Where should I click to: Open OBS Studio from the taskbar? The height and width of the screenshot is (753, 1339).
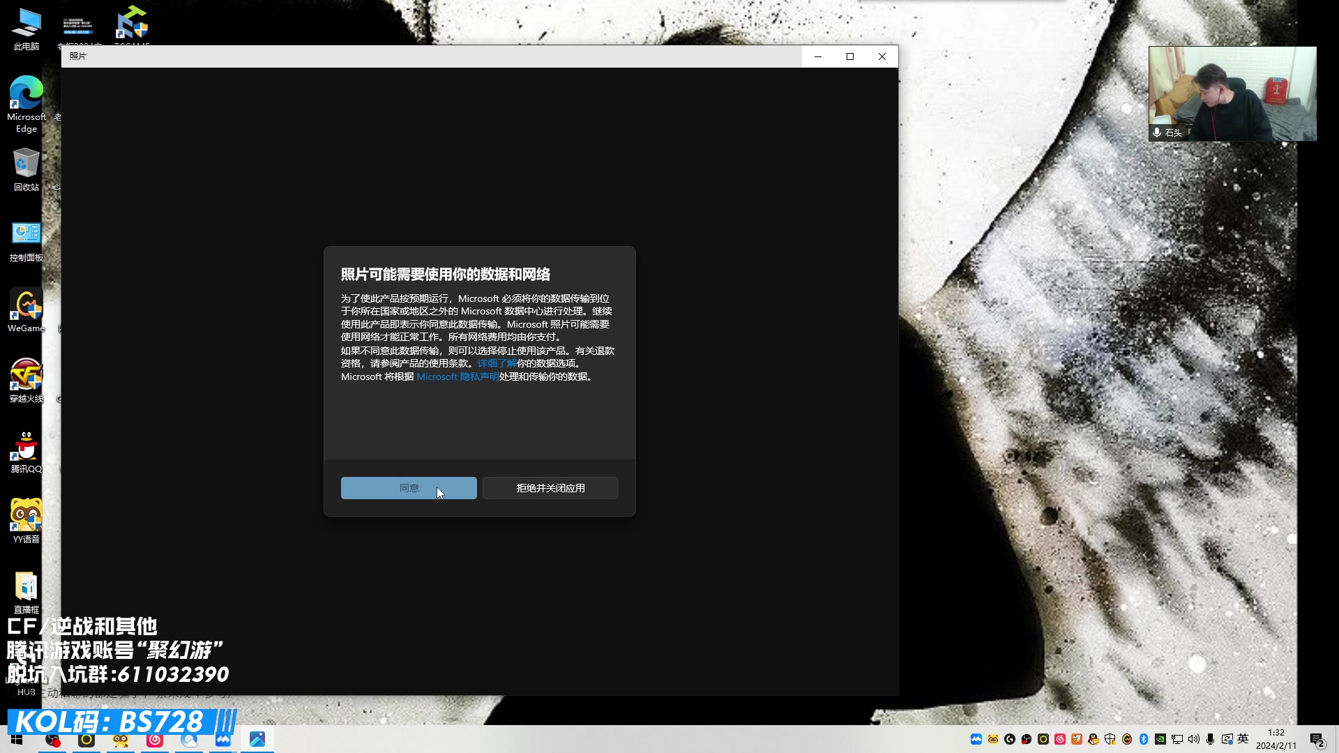[x=52, y=740]
